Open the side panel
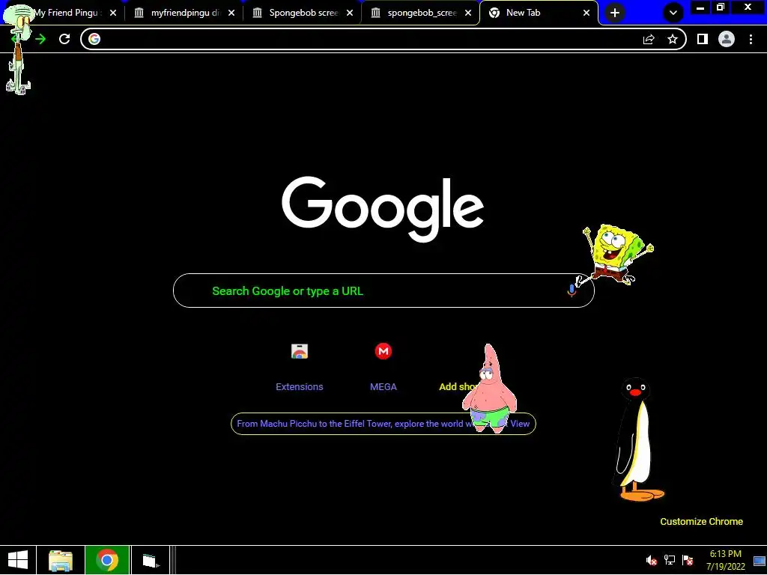Screen dimensions: 767x575 [x=703, y=39]
